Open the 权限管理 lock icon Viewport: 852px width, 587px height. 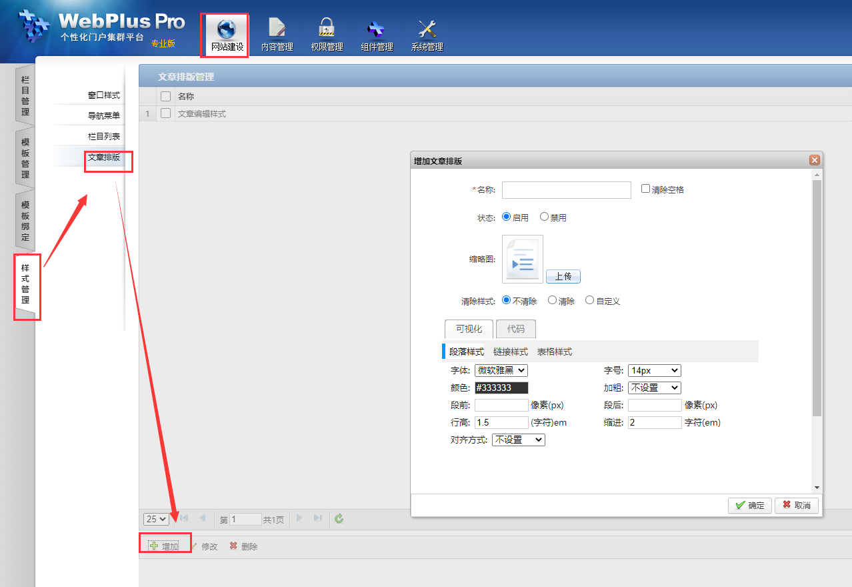pyautogui.click(x=326, y=28)
